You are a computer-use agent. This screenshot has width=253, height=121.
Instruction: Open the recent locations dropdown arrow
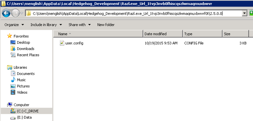click(22, 13)
